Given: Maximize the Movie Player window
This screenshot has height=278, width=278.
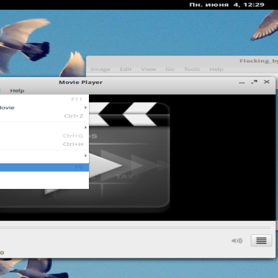Looking at the screenshot, I should click(x=254, y=82).
